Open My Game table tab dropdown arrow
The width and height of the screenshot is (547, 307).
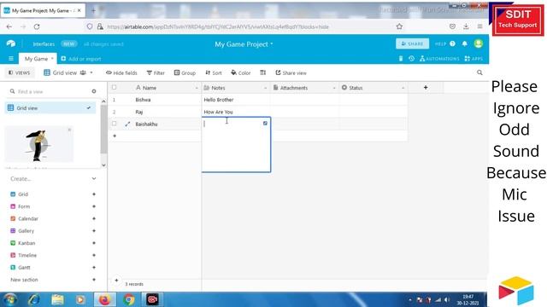click(52, 59)
